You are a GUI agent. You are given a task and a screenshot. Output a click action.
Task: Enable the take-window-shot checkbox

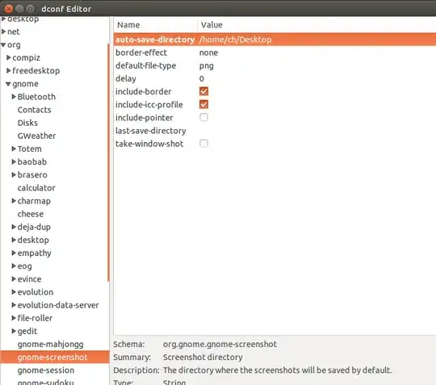click(203, 144)
